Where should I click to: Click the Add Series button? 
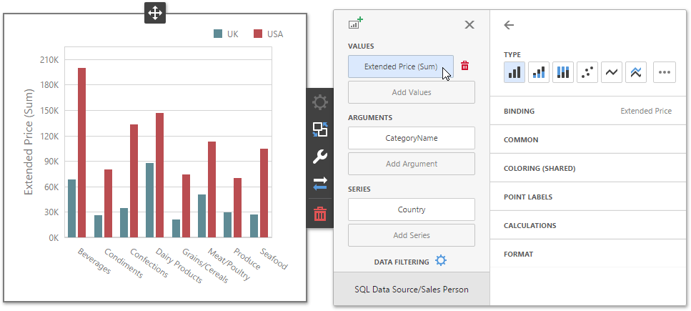(411, 235)
